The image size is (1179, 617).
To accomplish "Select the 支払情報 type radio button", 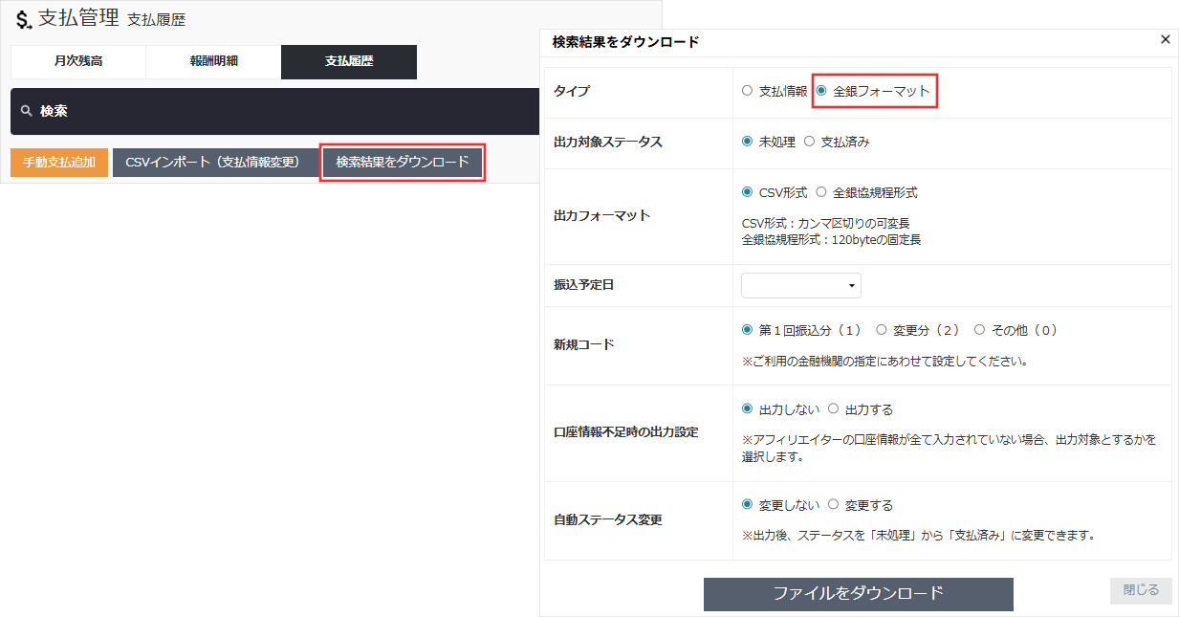I will 747,88.
